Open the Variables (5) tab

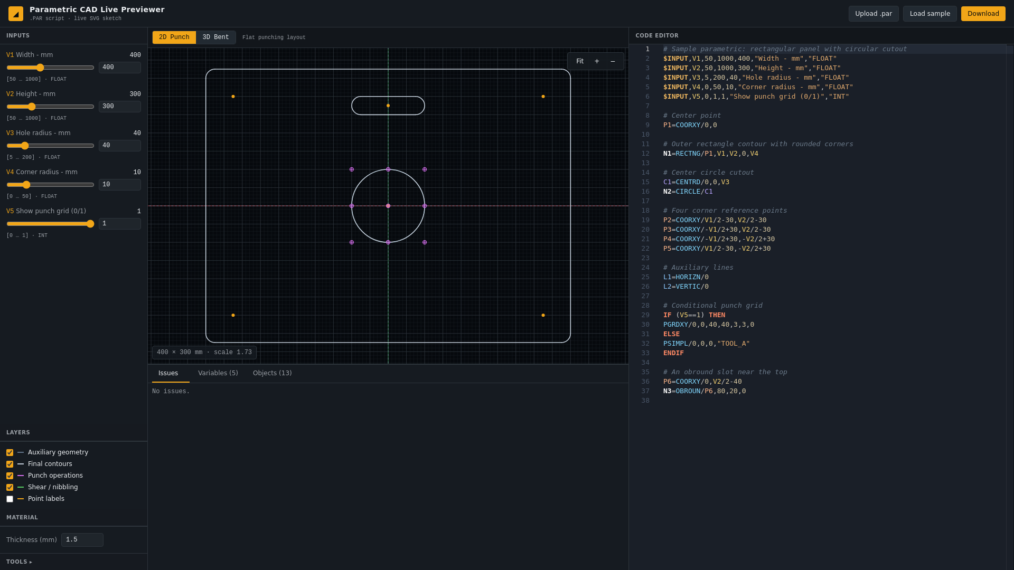coord(218,373)
